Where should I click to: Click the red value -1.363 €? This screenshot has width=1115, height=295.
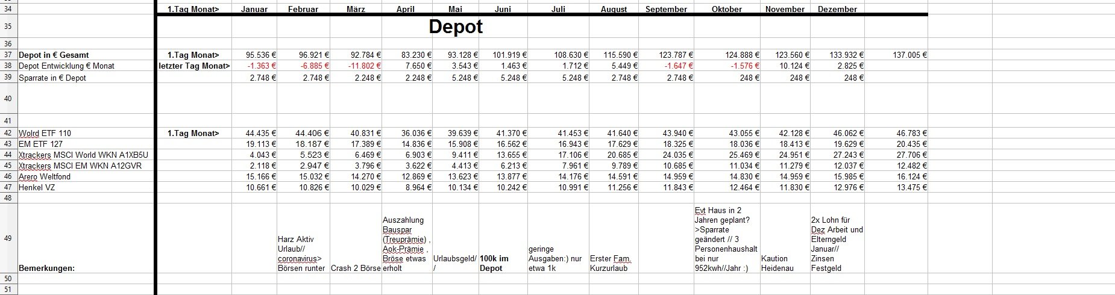[260, 66]
